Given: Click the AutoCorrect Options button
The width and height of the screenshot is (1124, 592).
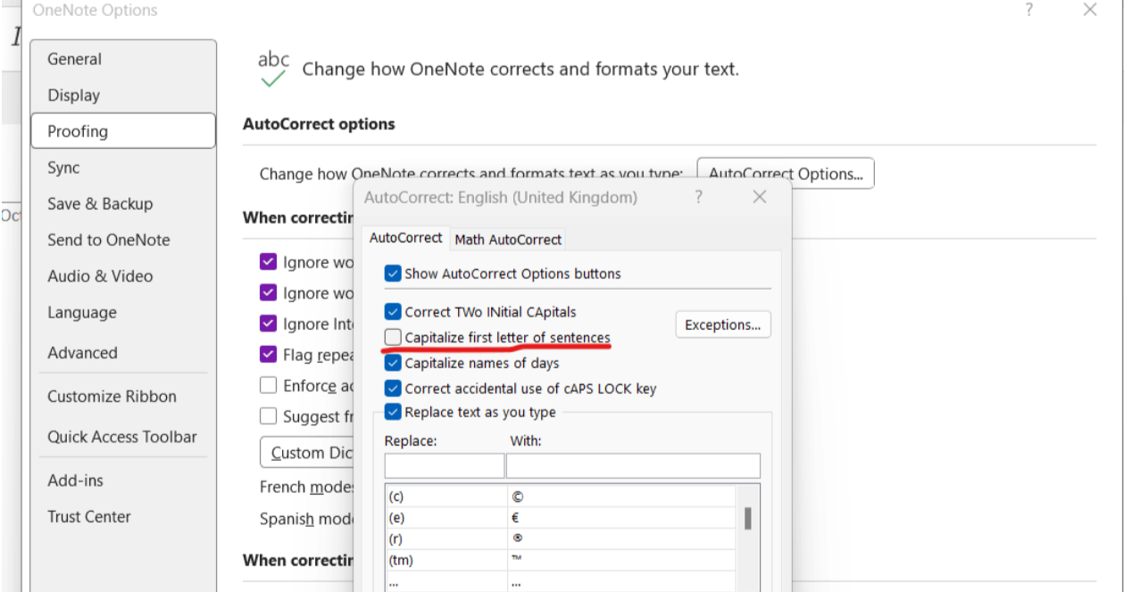Looking at the screenshot, I should [x=785, y=173].
